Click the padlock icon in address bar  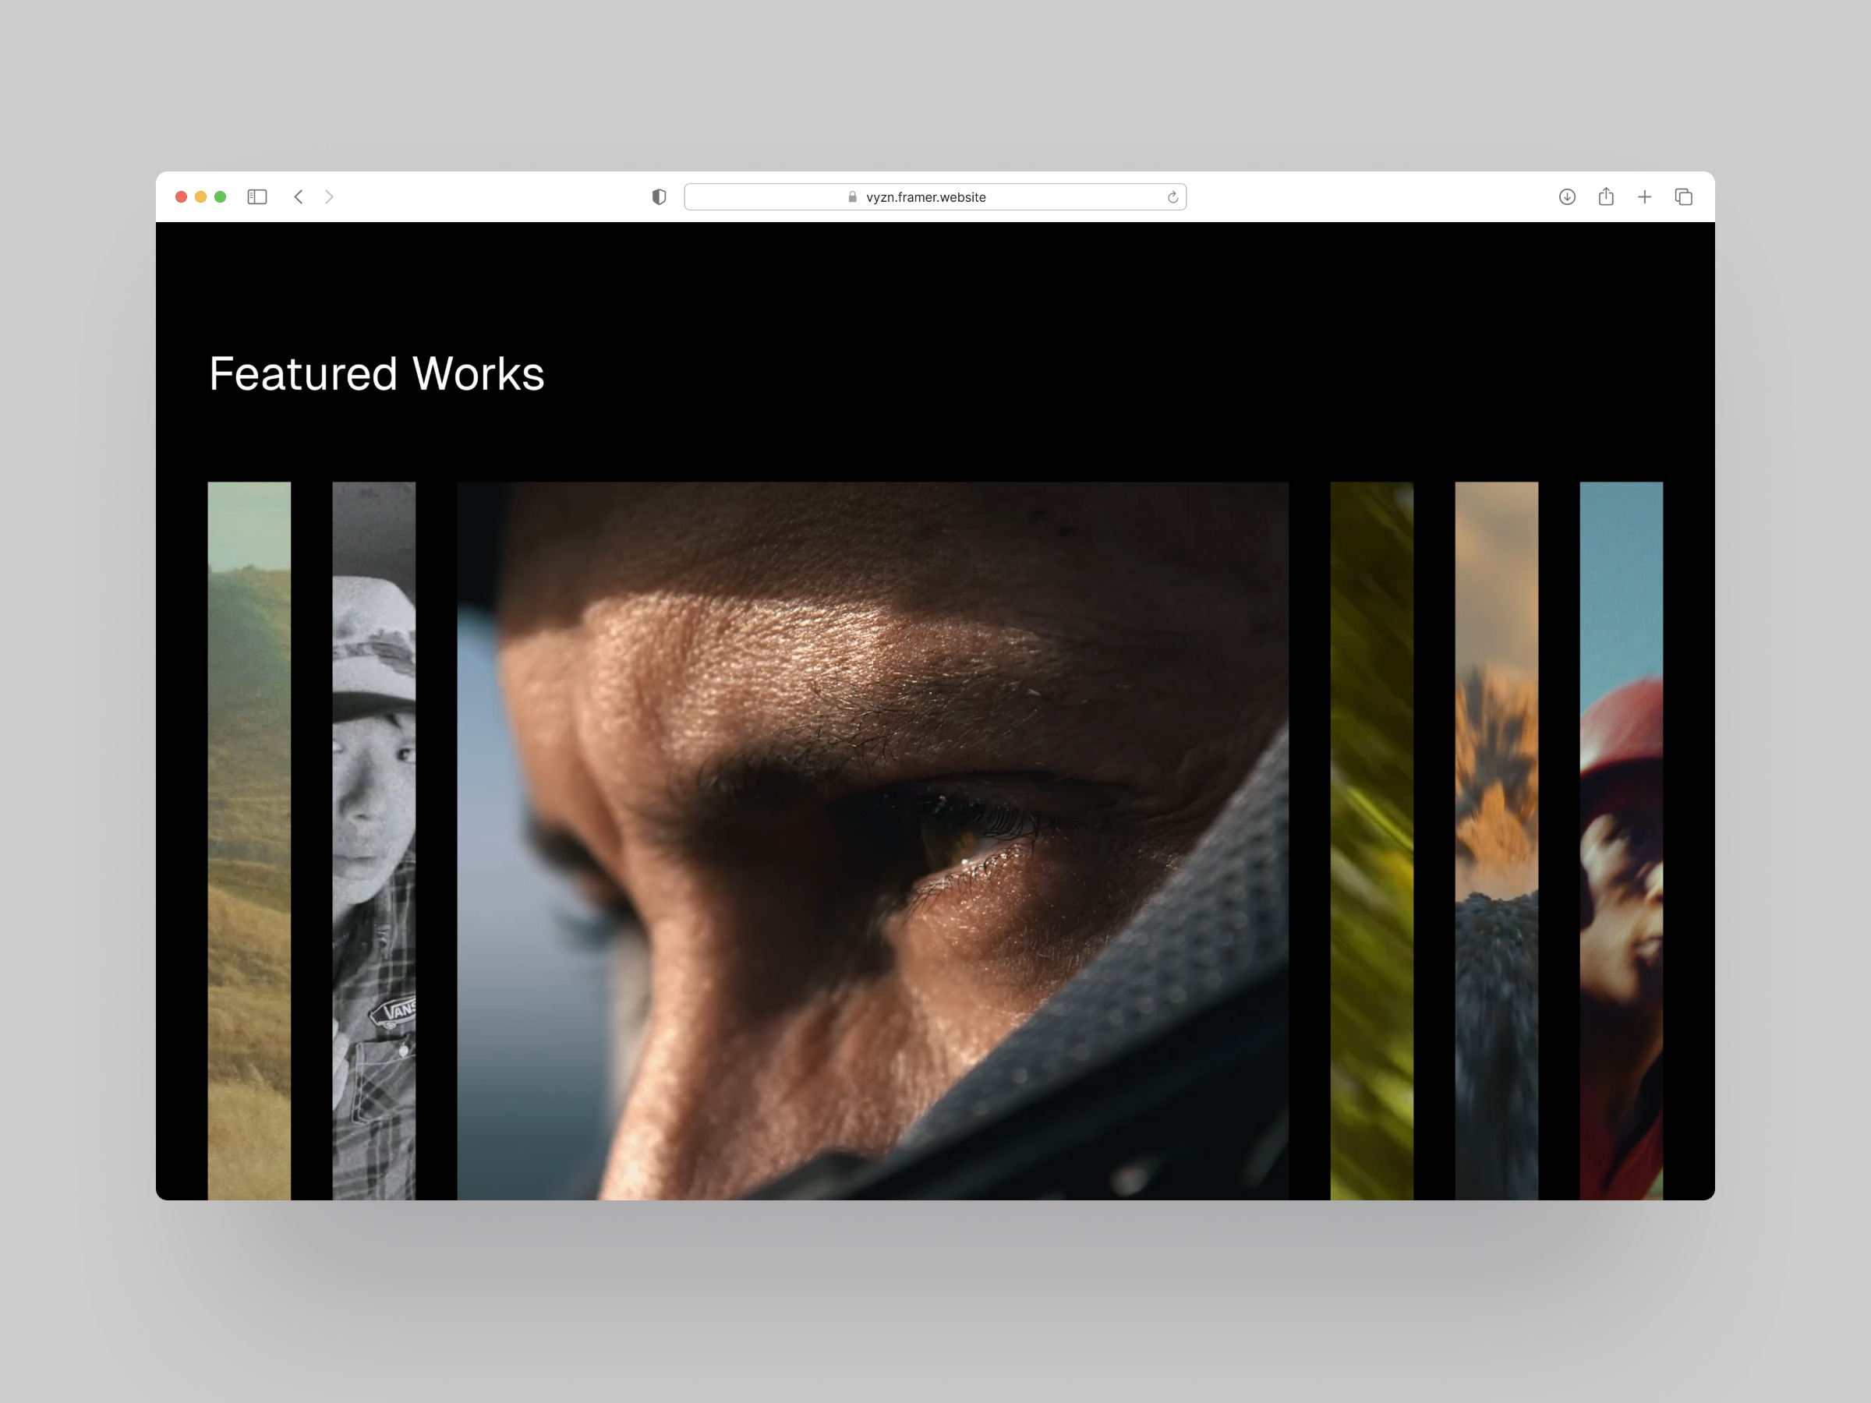853,197
